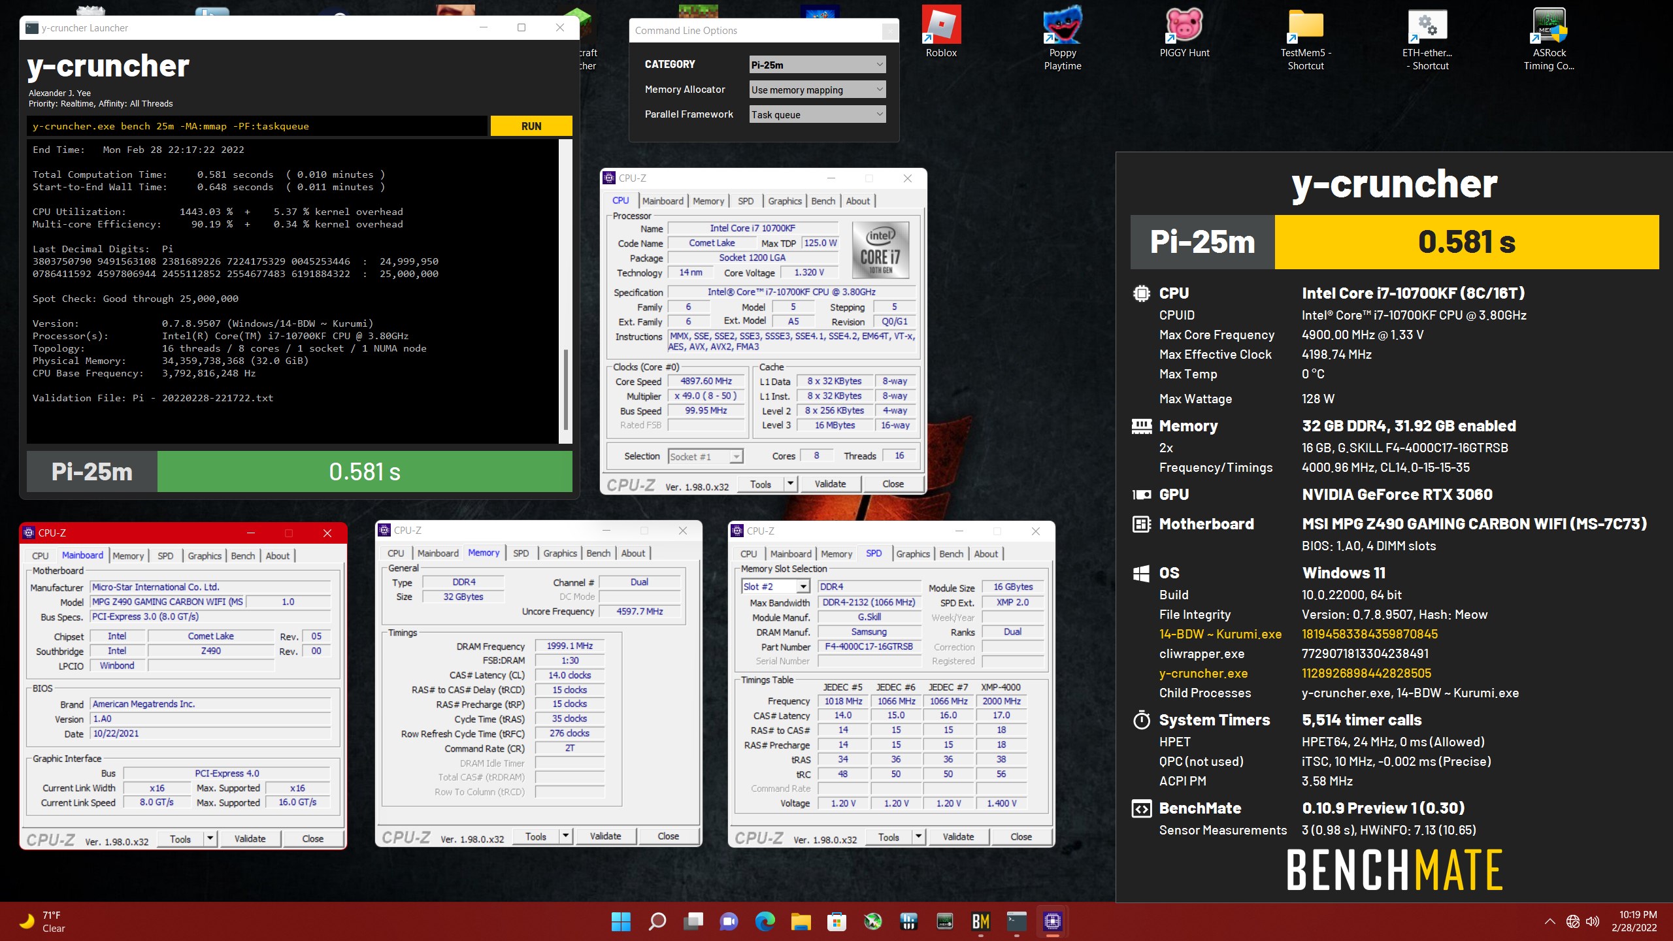Open File Explorer from the taskbar
Screen dimensions: 1673x941
pos(801,921)
